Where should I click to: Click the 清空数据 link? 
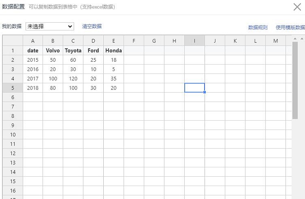point(92,26)
